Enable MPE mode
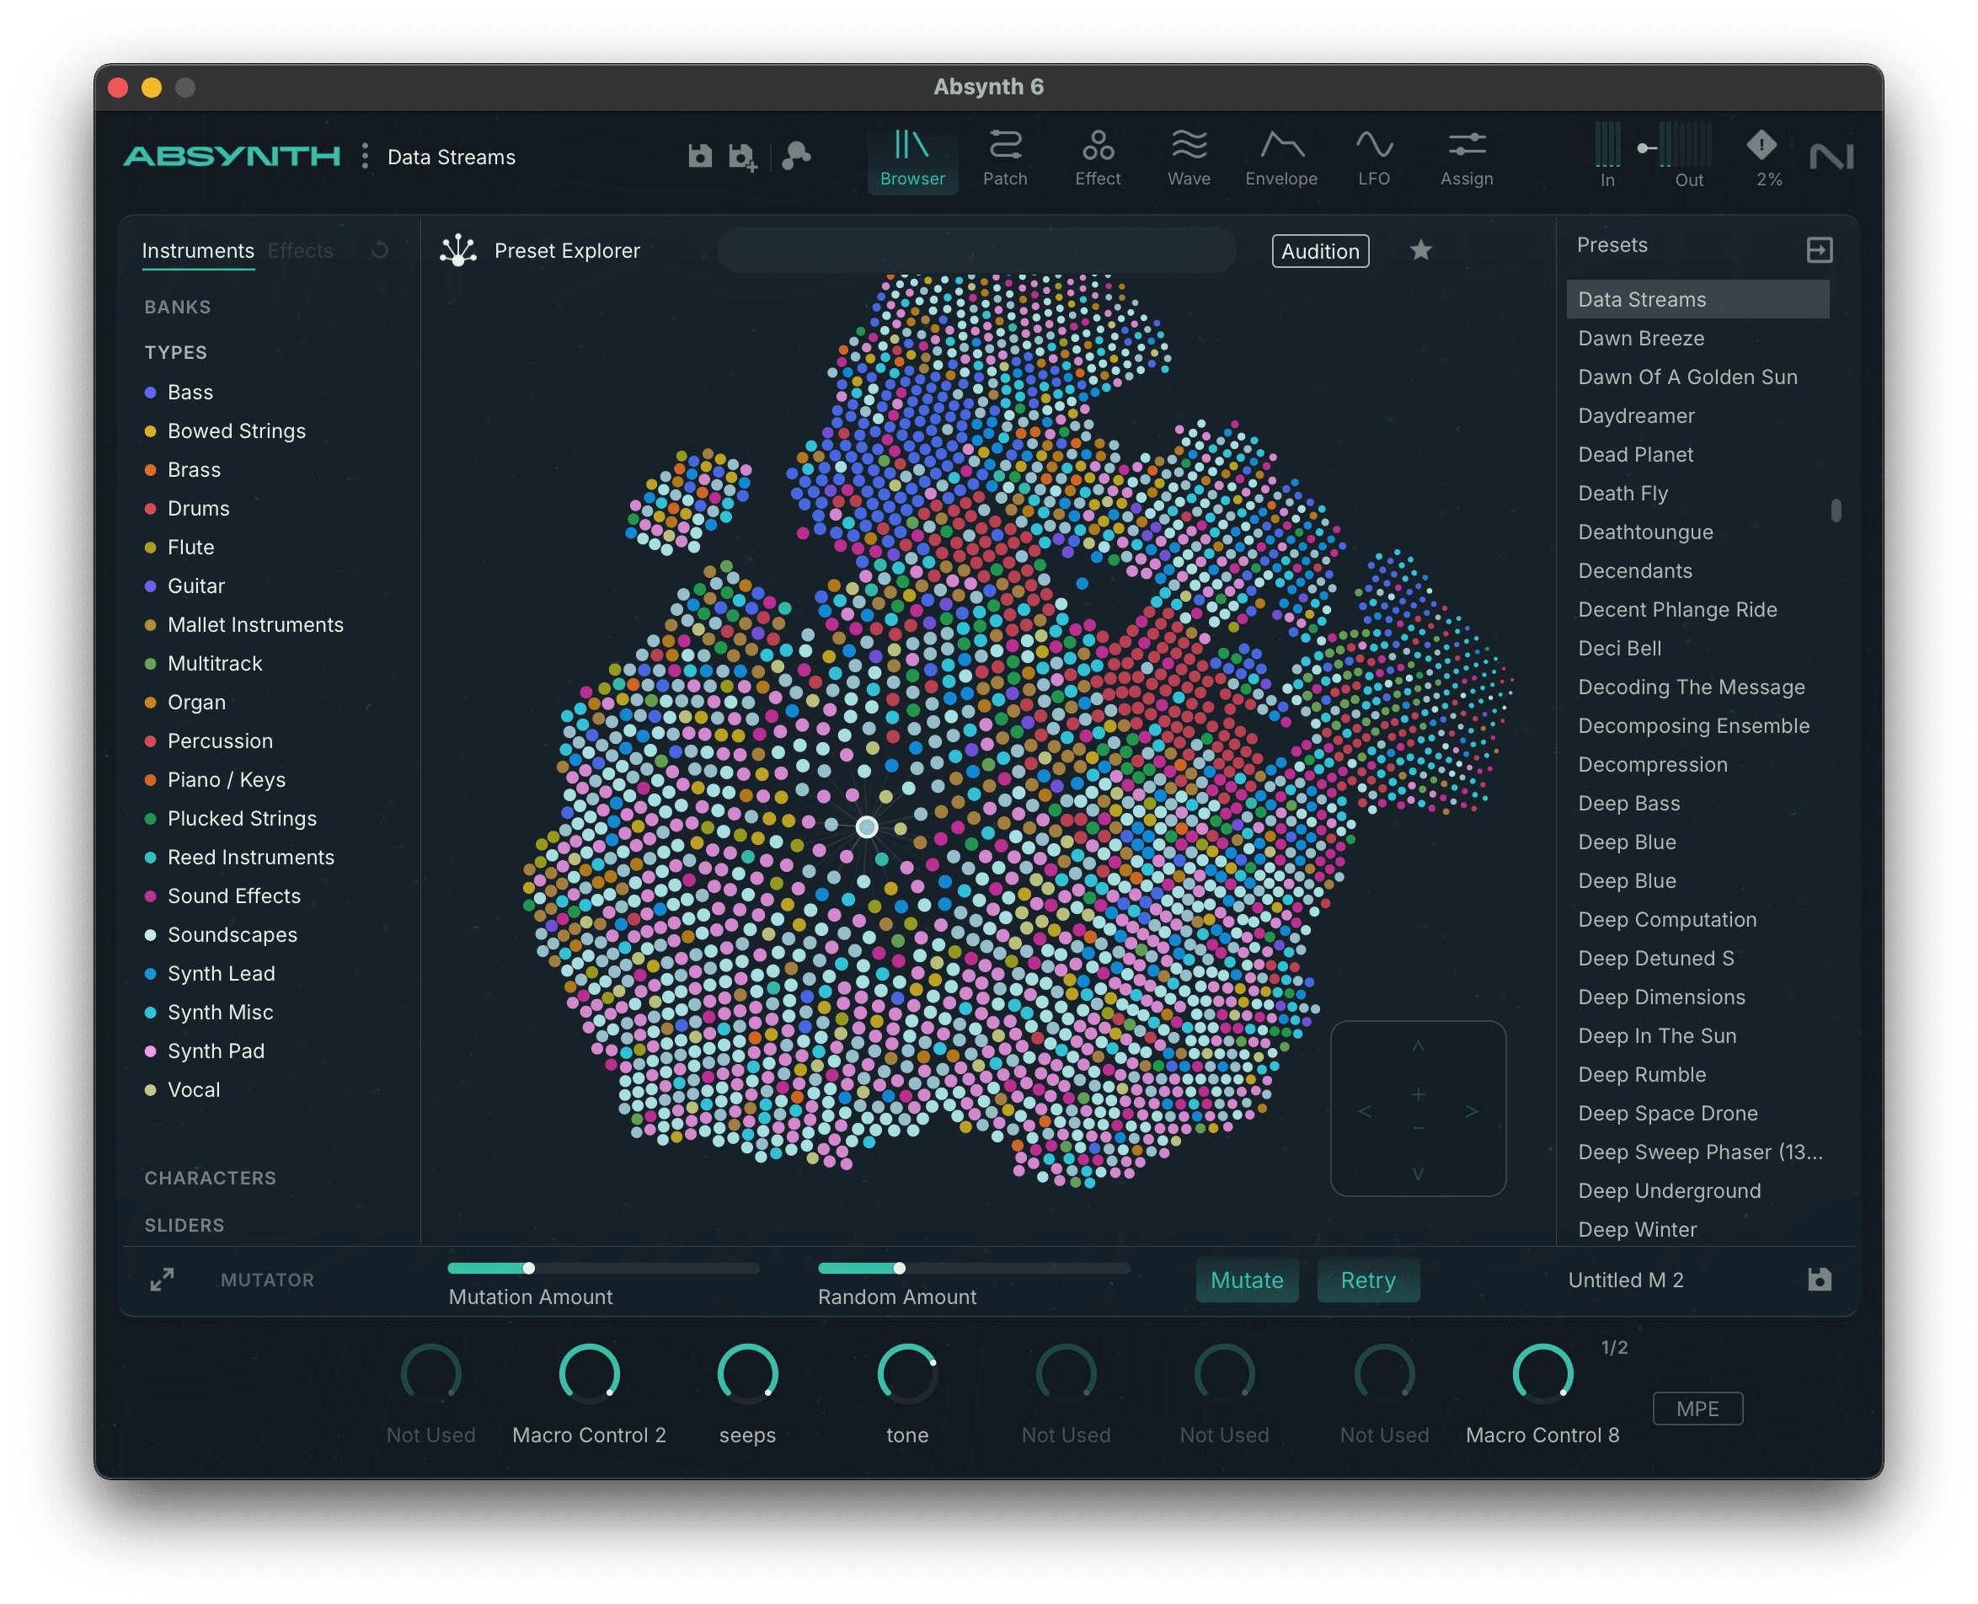The width and height of the screenshot is (1978, 1604). tap(1697, 1408)
